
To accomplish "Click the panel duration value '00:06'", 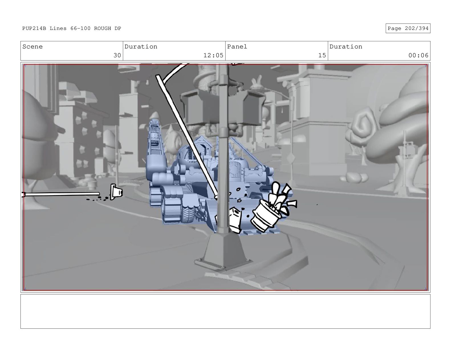I will pyautogui.click(x=418, y=55).
